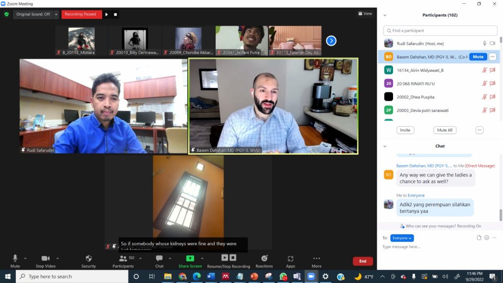This screenshot has width=503, height=283.
Task: Toggle Stop Video camera button
Action: click(46, 258)
